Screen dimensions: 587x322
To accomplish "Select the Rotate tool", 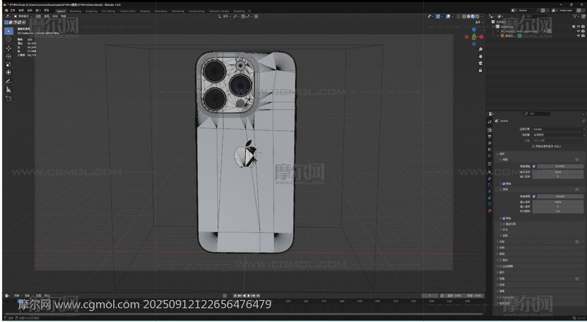I will coord(8,56).
